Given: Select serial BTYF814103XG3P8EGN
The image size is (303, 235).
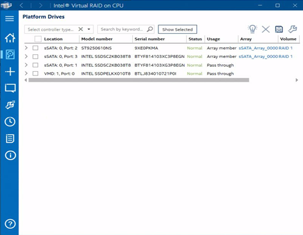Looking at the screenshot, I should point(160,65).
